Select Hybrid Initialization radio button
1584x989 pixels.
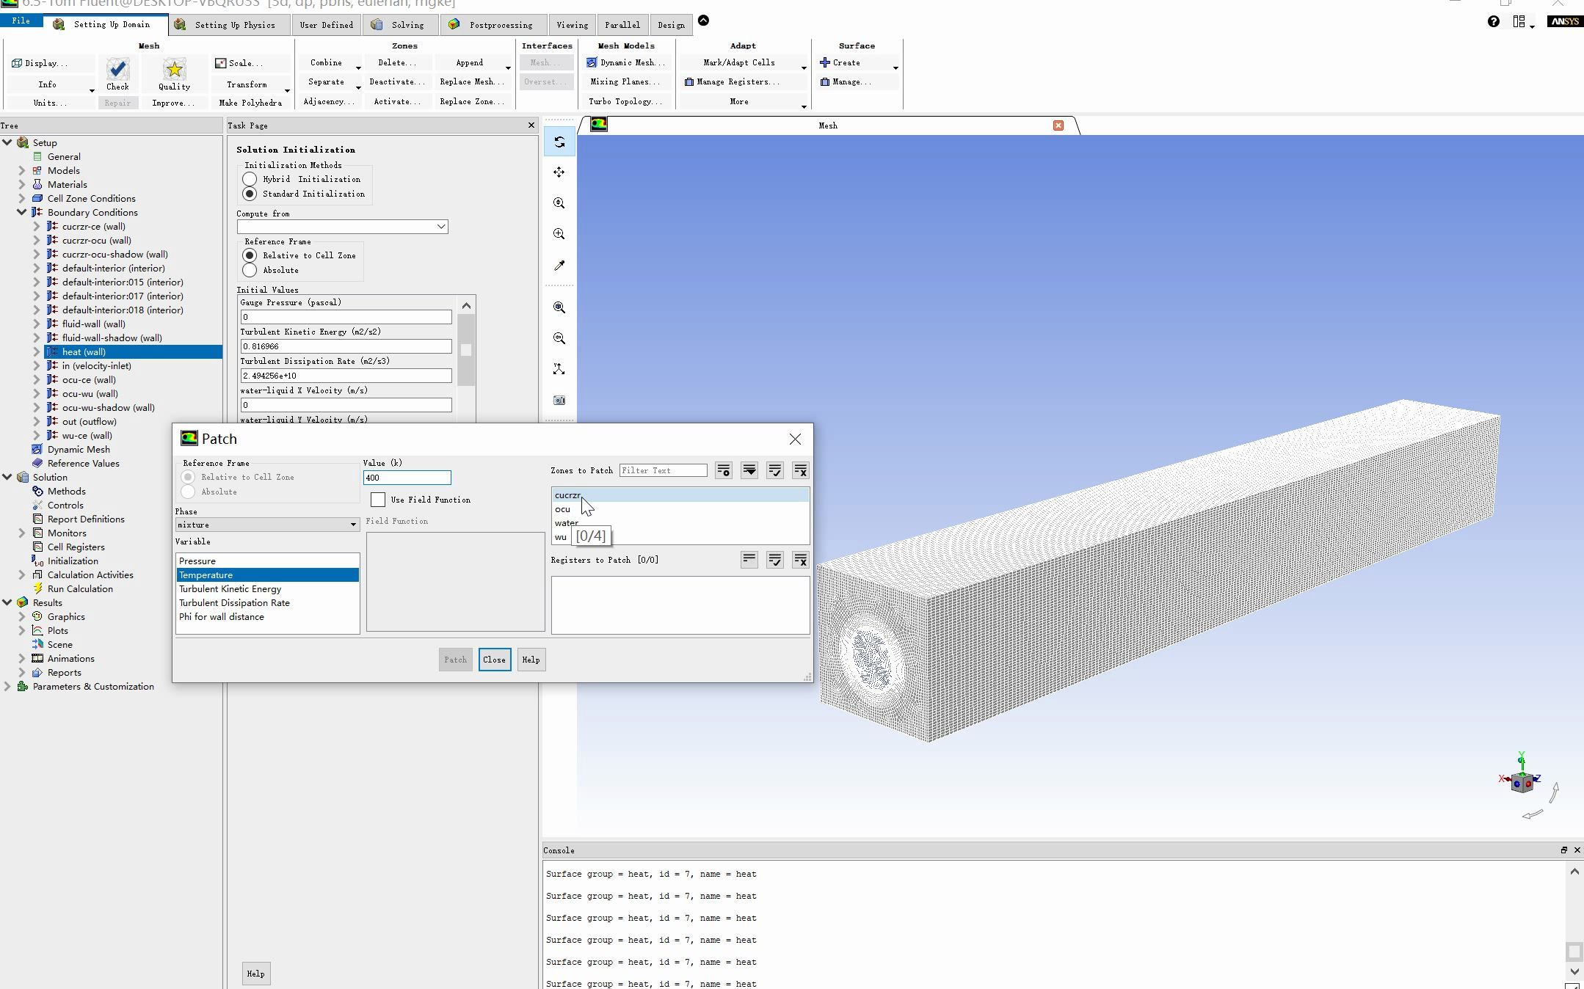250,179
